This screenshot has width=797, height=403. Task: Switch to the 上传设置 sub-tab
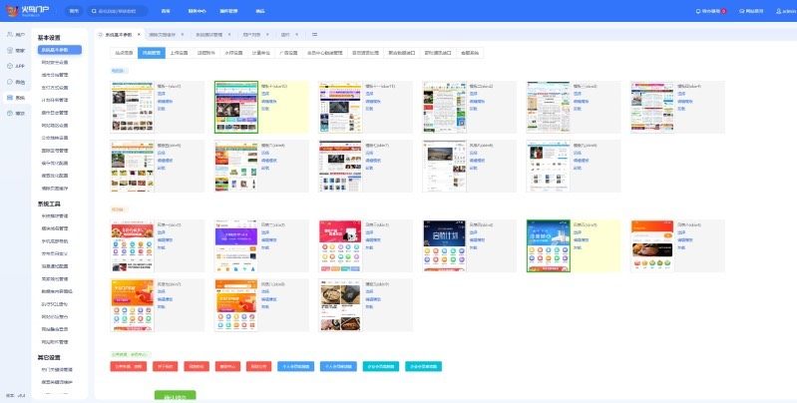[179, 53]
